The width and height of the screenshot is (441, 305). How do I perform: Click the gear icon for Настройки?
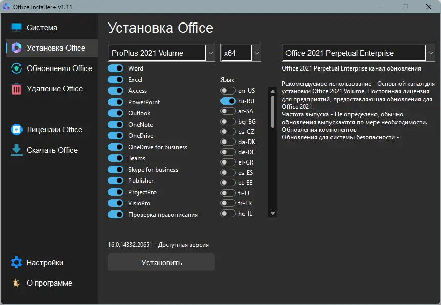point(17,263)
